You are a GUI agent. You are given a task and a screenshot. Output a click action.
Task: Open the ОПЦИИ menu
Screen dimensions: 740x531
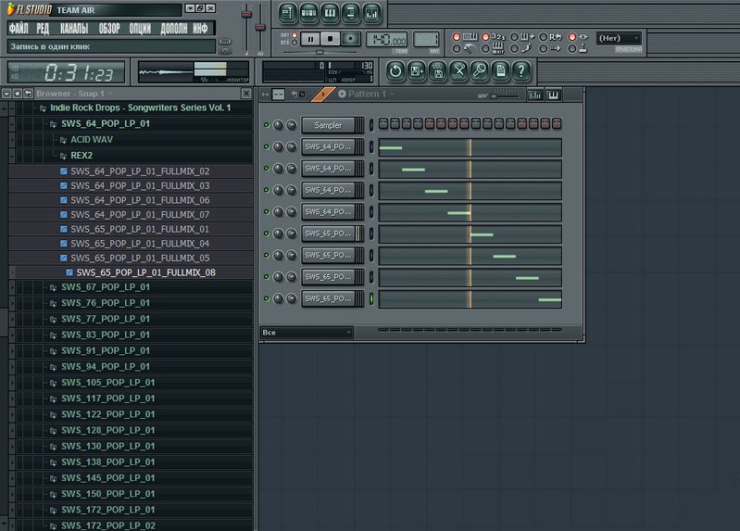[x=140, y=29]
